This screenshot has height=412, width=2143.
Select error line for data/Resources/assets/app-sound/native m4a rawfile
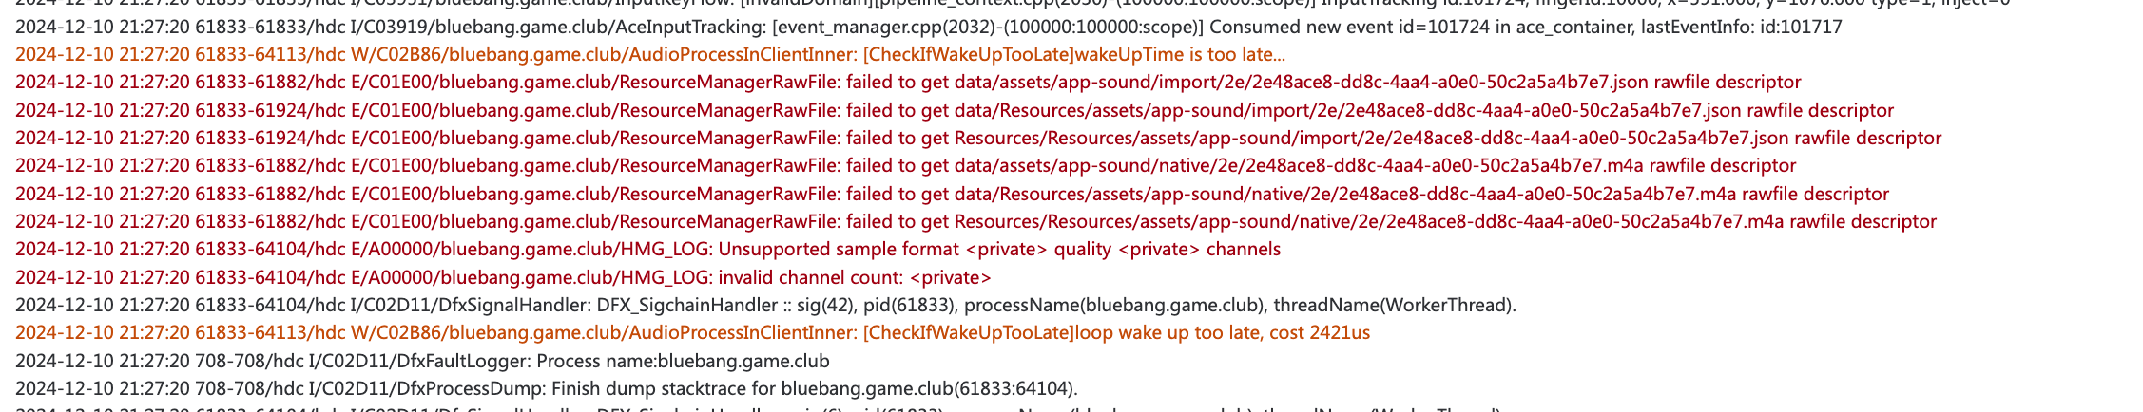point(952,194)
